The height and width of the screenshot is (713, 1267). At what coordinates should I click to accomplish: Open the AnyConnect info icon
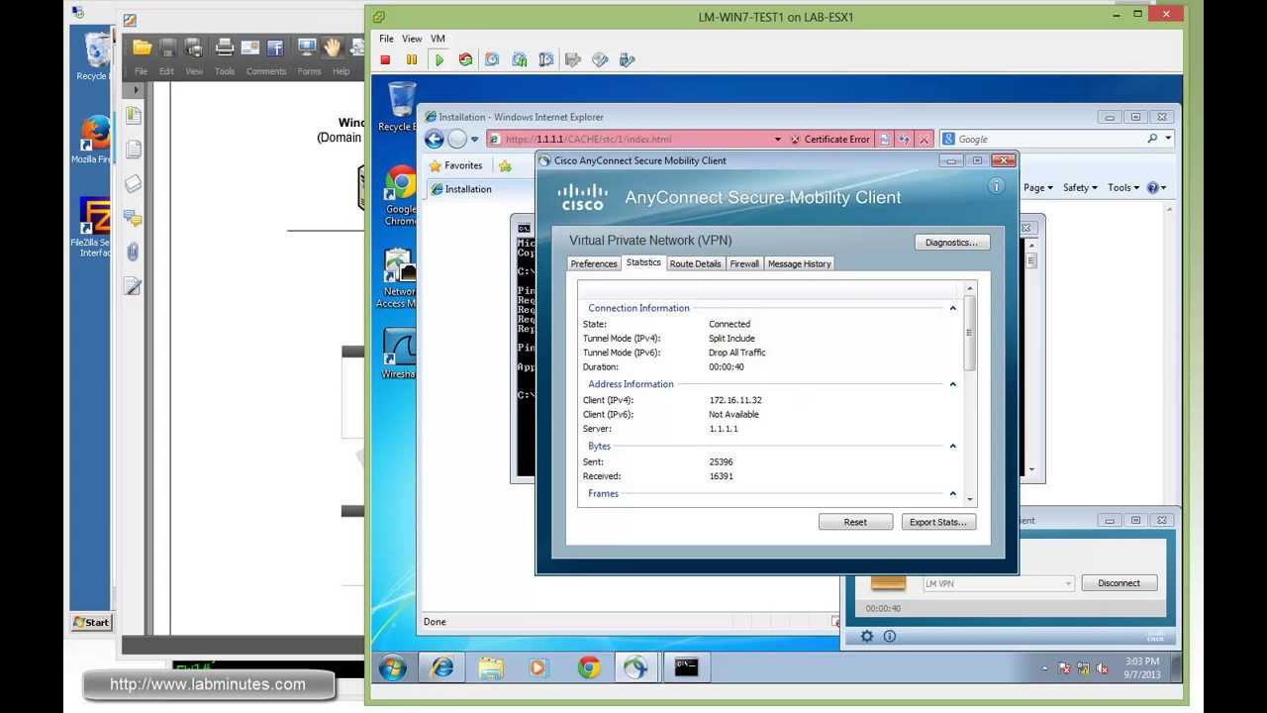point(996,185)
